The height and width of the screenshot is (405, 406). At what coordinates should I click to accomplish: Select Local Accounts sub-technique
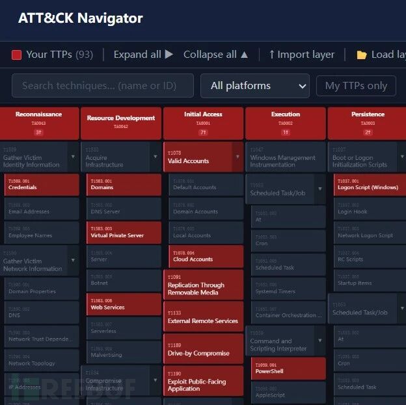[x=206, y=232]
